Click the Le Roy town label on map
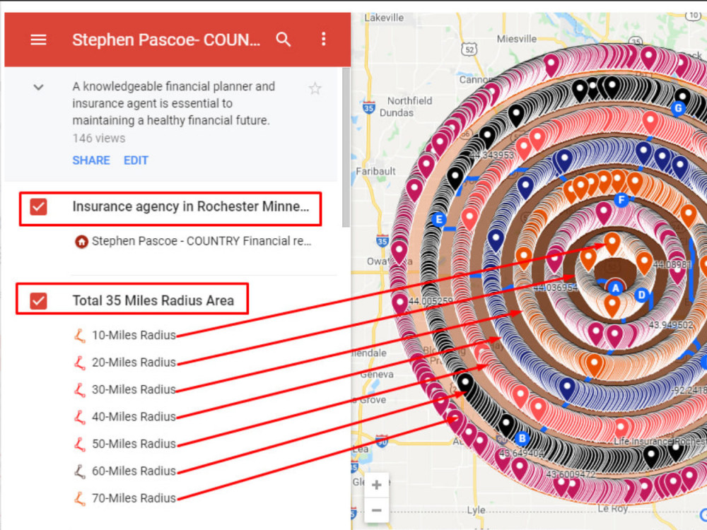Screen dimensions: 707x530 click(x=612, y=508)
